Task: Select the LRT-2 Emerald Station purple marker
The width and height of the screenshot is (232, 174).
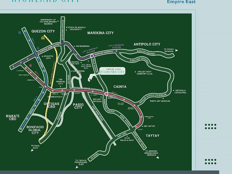Action: (x=92, y=56)
